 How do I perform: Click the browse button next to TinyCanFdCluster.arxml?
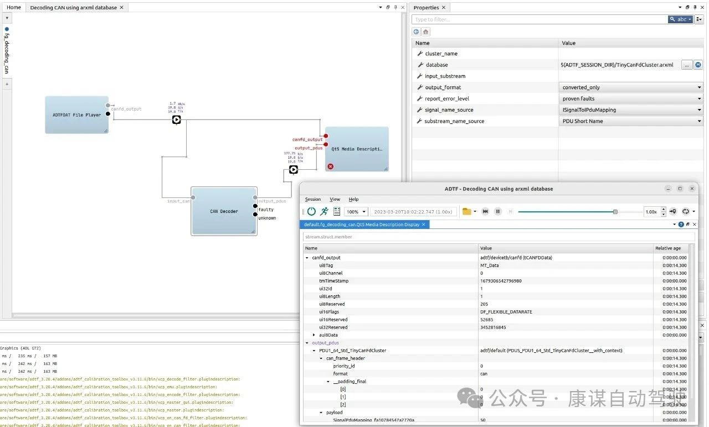tap(686, 65)
